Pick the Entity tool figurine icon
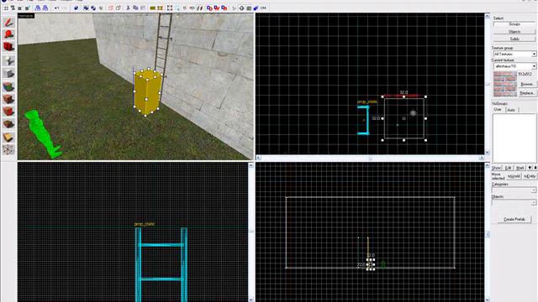Viewport: 538px width, 302px height. pos(8,60)
